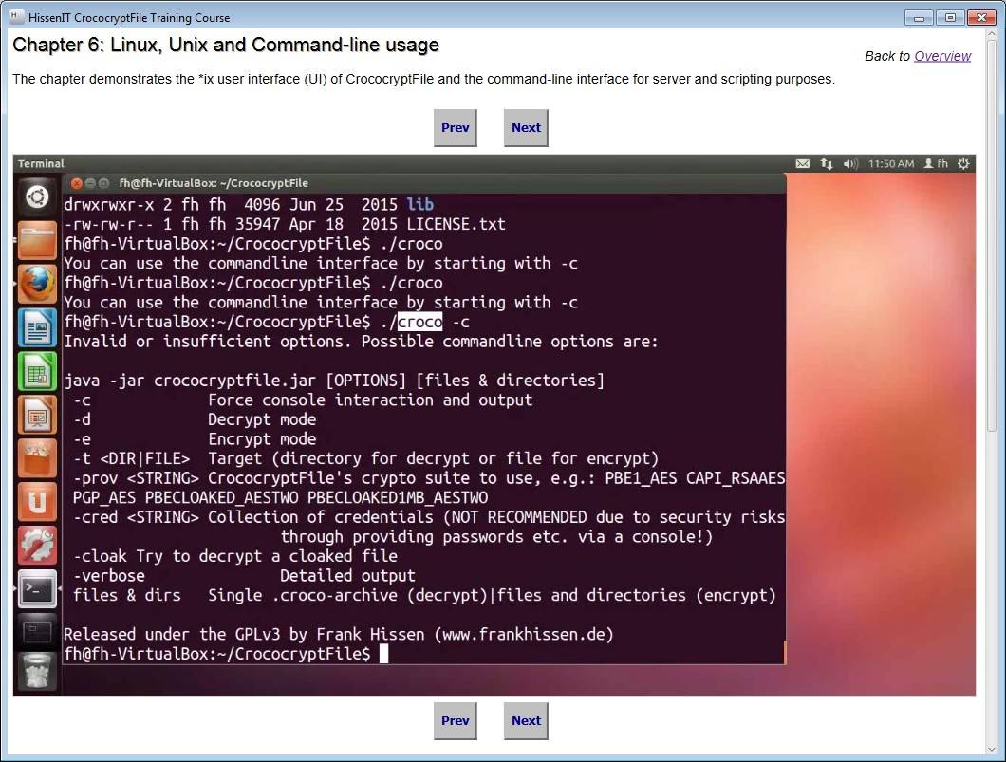The height and width of the screenshot is (762, 1006).
Task: Open LibreOffice Calc spreadsheet icon
Action: (37, 371)
